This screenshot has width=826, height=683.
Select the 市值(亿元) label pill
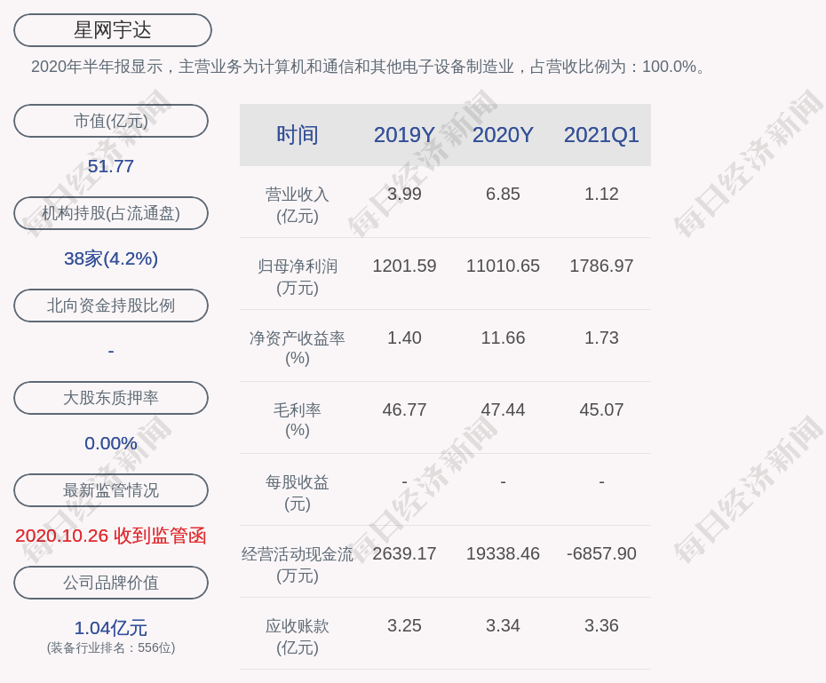click(111, 121)
